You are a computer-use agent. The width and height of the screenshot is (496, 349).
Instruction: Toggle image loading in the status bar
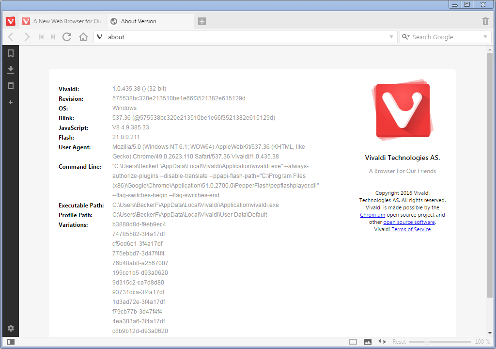[368, 342]
